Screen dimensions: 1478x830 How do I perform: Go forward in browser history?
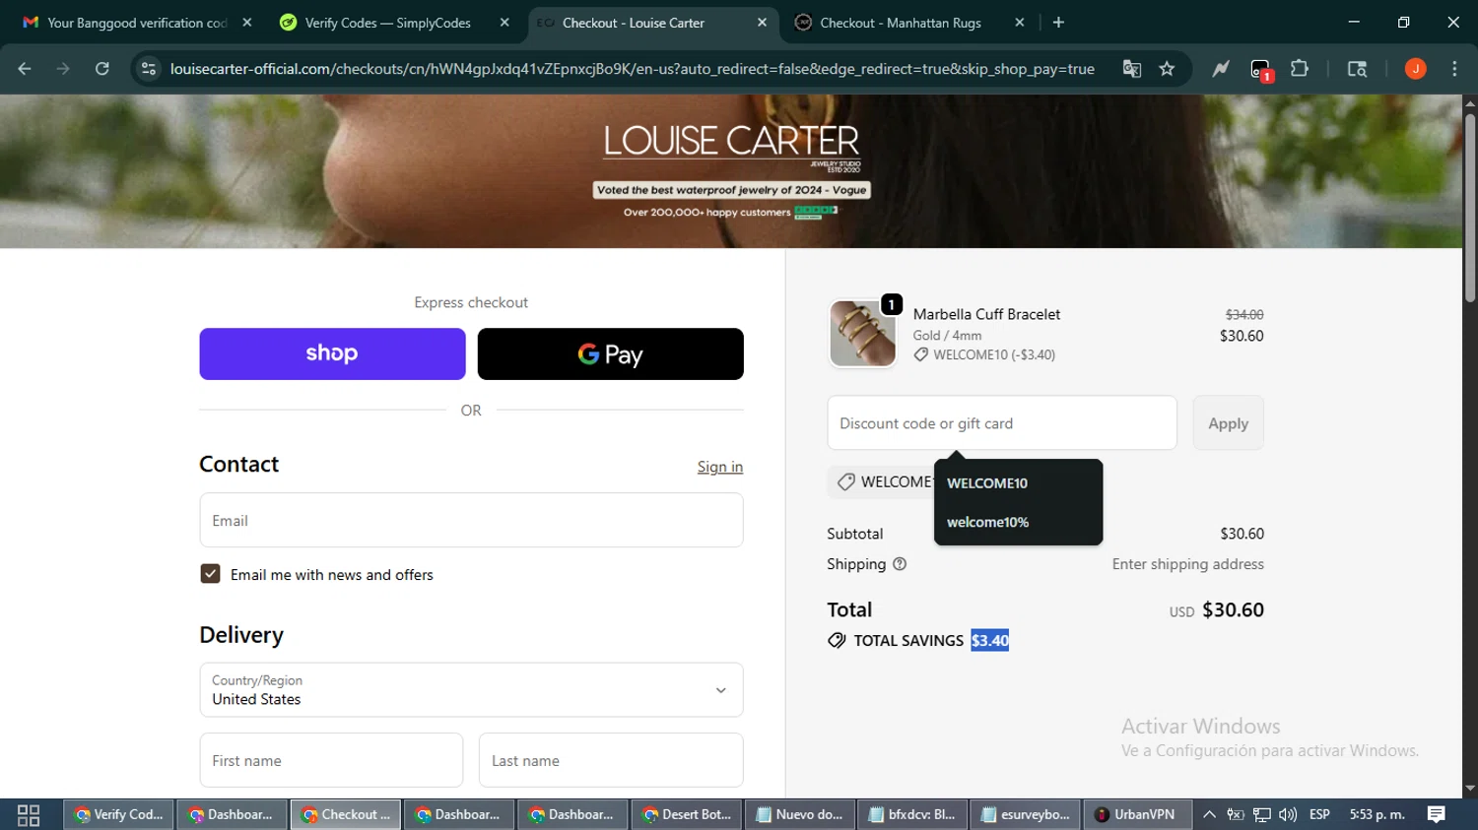(x=63, y=69)
